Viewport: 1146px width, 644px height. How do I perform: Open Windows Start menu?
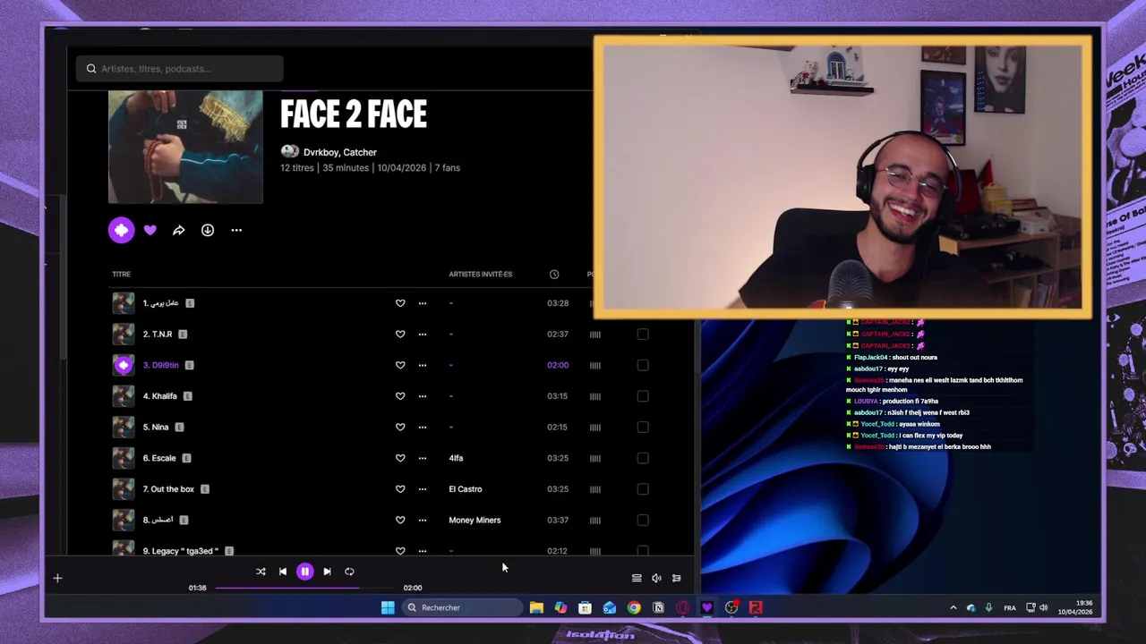click(388, 608)
